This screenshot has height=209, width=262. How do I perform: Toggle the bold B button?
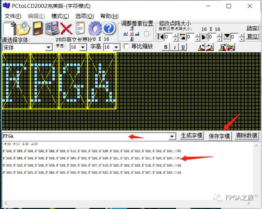(x=166, y=47)
